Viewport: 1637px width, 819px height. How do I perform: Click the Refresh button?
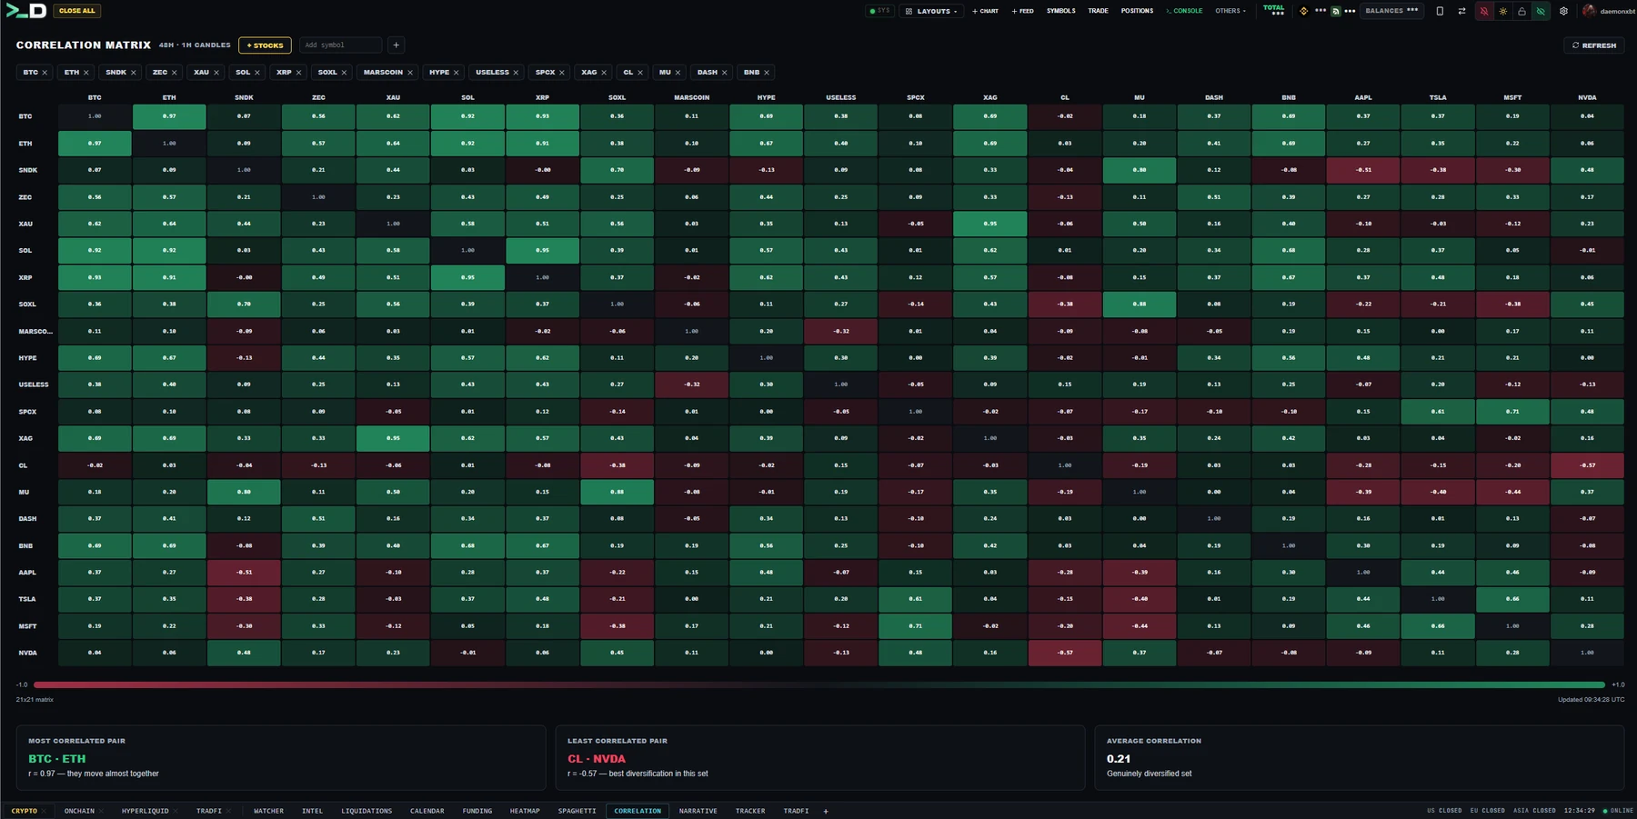1594,45
